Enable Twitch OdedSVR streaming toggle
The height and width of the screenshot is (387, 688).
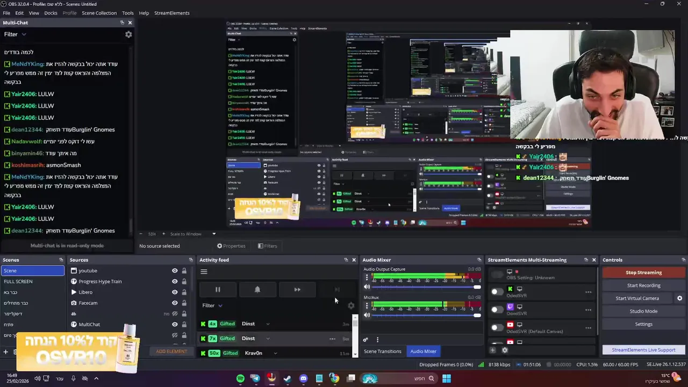pos(497,310)
